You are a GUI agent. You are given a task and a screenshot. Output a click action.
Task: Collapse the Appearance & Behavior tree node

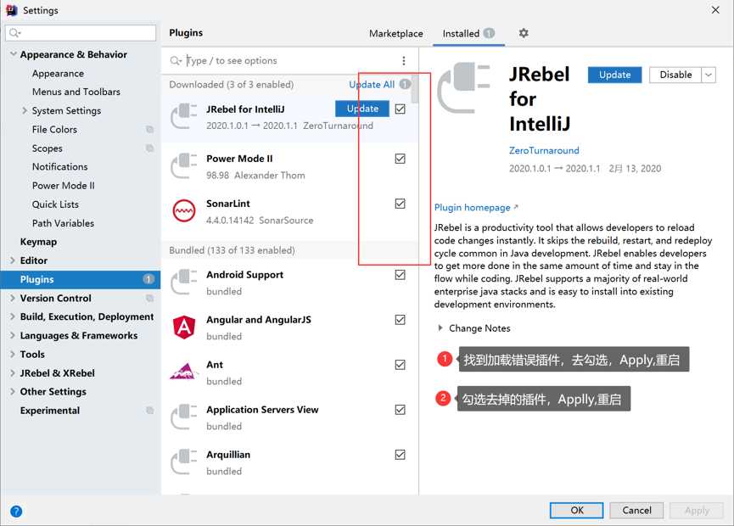click(13, 54)
